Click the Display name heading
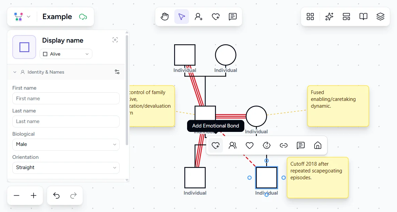Screen dimensions: 397x212 (x=63, y=40)
